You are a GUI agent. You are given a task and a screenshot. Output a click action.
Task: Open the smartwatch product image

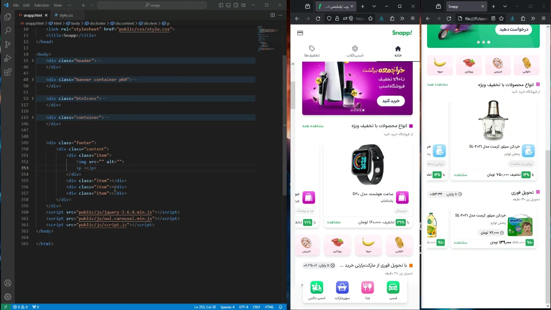[x=368, y=164]
